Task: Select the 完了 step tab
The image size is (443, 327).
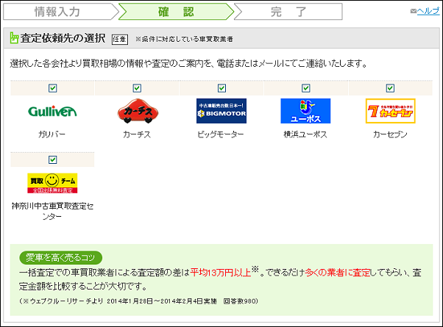Action: (x=288, y=12)
